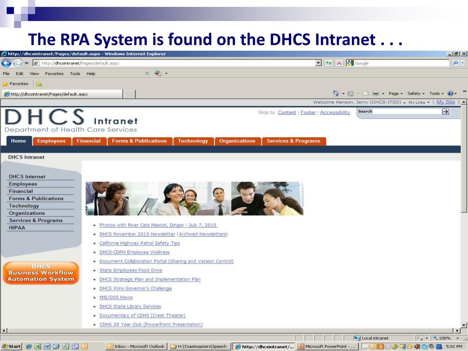The width and height of the screenshot is (468, 351).
Task: Click the DHCS Business Workflow Automation System button
Action: (41, 273)
